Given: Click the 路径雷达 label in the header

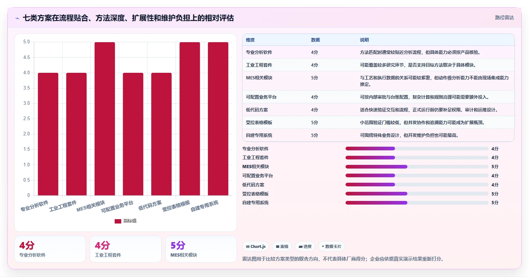Looking at the screenshot, I should tap(504, 17).
